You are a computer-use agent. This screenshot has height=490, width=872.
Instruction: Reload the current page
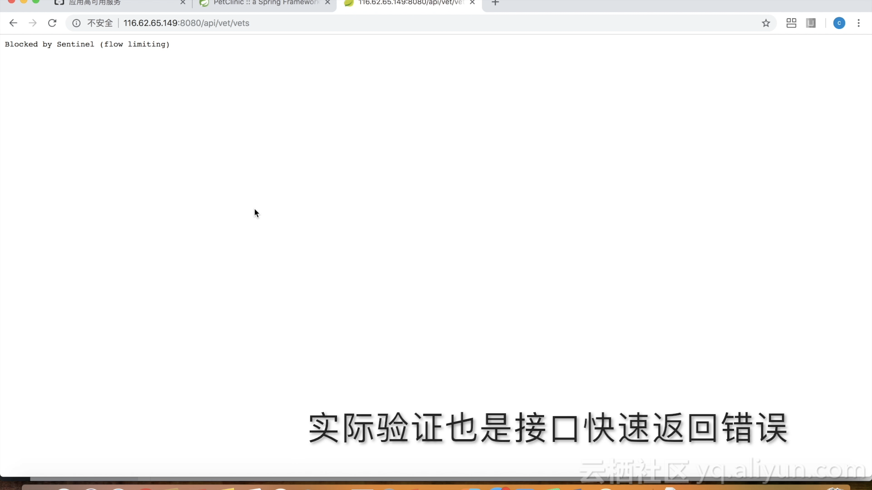pos(52,23)
